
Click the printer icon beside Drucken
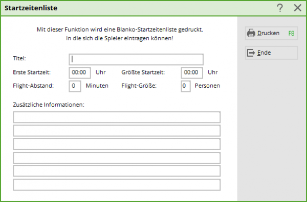pyautogui.click(x=251, y=33)
